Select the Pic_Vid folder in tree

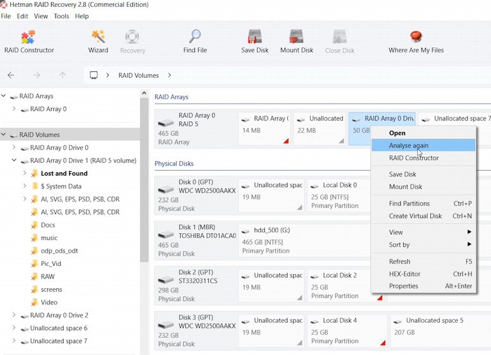point(51,263)
